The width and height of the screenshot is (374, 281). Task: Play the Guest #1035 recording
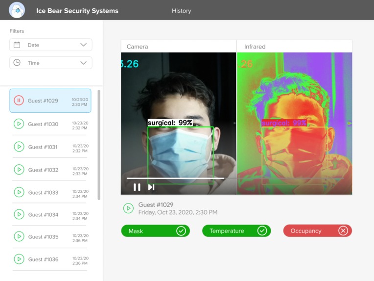coord(19,236)
